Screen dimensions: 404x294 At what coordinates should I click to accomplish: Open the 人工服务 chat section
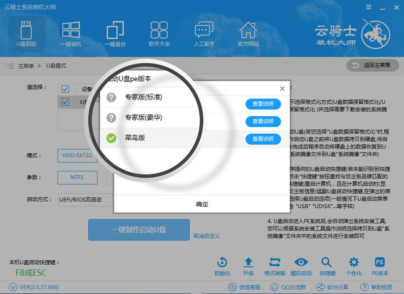pos(204,34)
